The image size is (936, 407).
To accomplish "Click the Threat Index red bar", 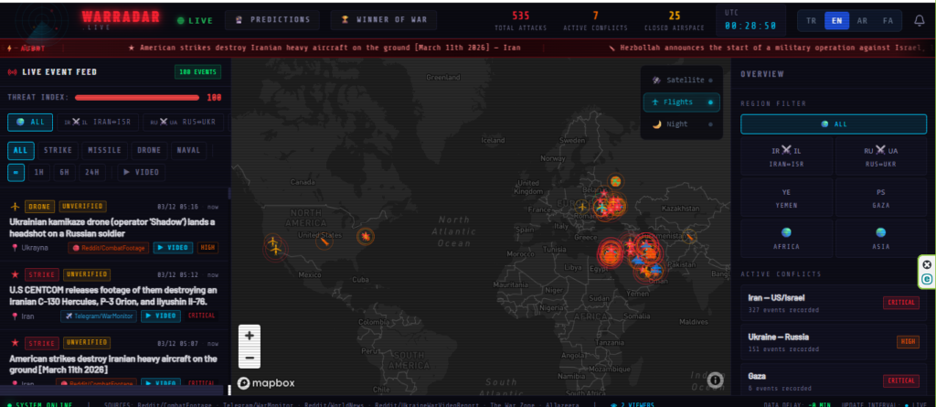I will coord(137,96).
